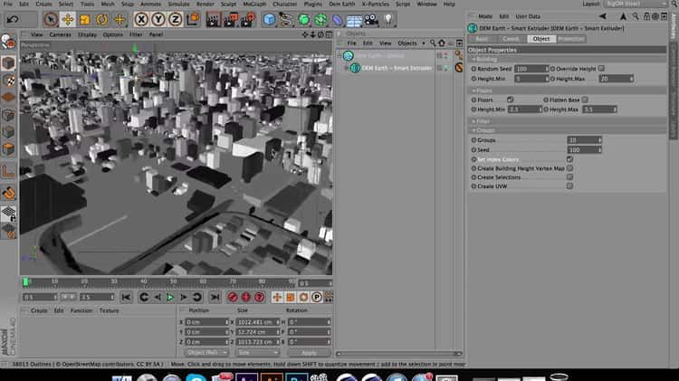
Task: Click the Undo arrow icon
Action: click(13, 20)
